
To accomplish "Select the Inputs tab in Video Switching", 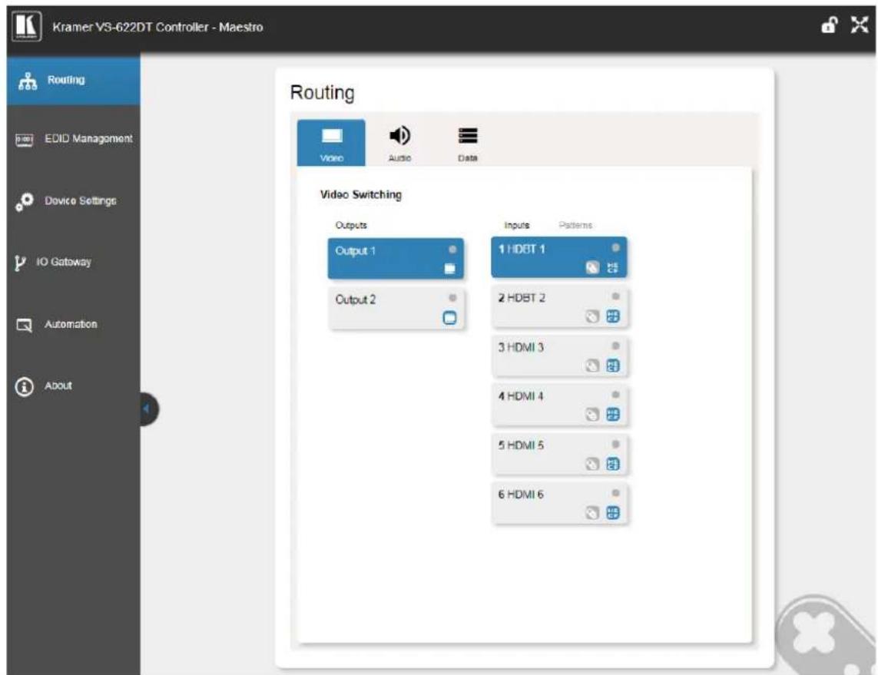I will [x=517, y=225].
